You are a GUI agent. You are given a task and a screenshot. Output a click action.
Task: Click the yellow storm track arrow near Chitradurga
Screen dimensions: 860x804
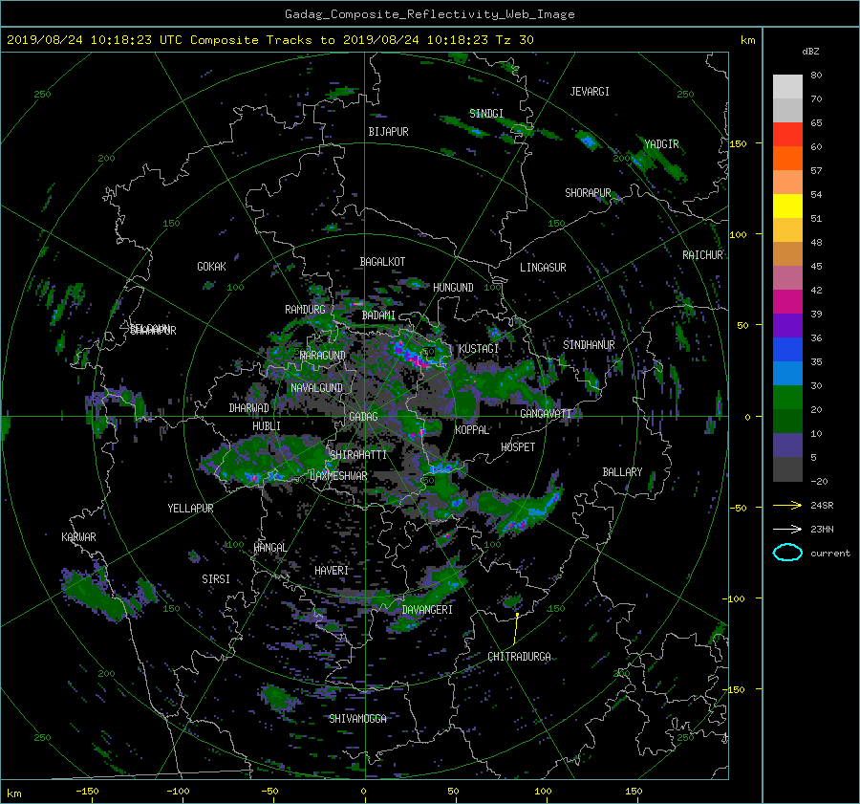click(516, 629)
